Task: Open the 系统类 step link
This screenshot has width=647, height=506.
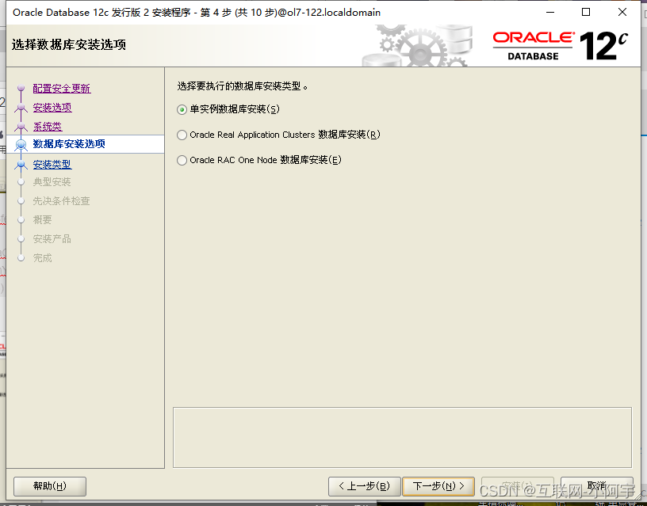Action: (48, 127)
